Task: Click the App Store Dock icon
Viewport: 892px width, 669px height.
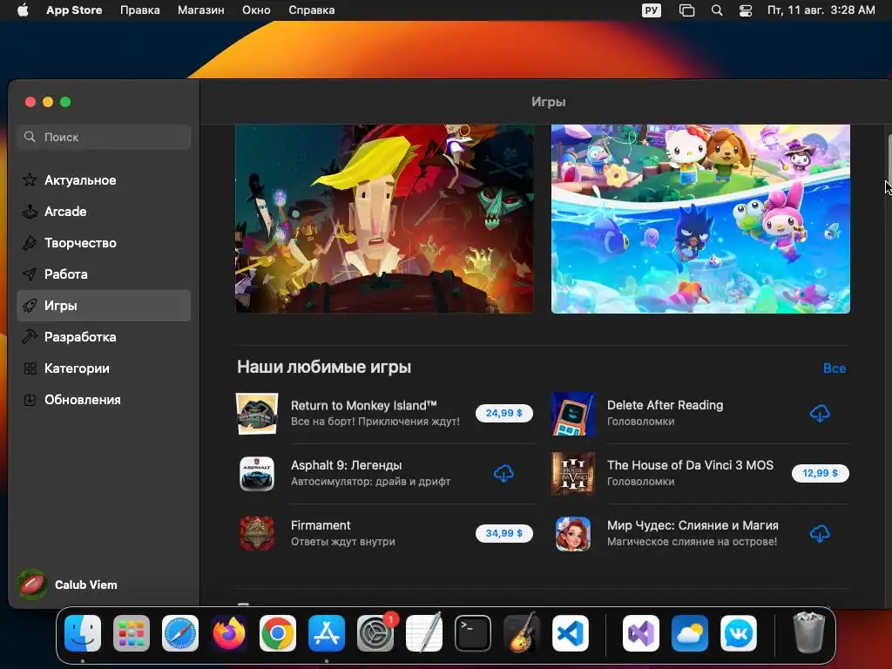Action: [327, 633]
